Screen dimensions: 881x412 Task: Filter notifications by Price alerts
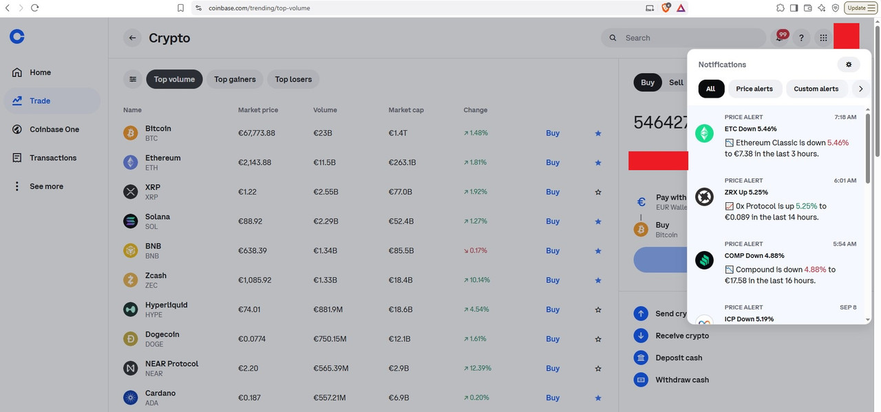pyautogui.click(x=754, y=89)
